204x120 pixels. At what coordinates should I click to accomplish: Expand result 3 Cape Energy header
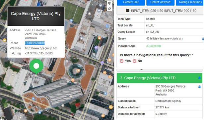tap(160, 78)
